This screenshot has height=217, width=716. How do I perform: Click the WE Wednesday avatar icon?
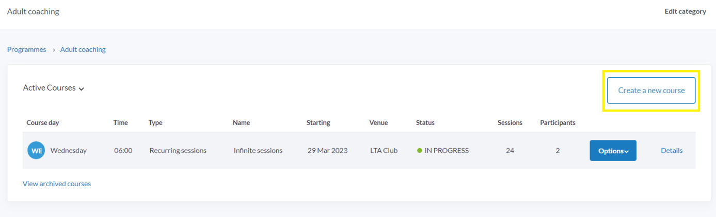click(36, 151)
